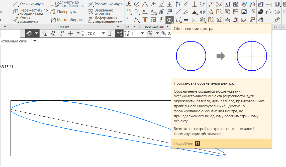Toggle the grid display button

[x=71, y=33]
